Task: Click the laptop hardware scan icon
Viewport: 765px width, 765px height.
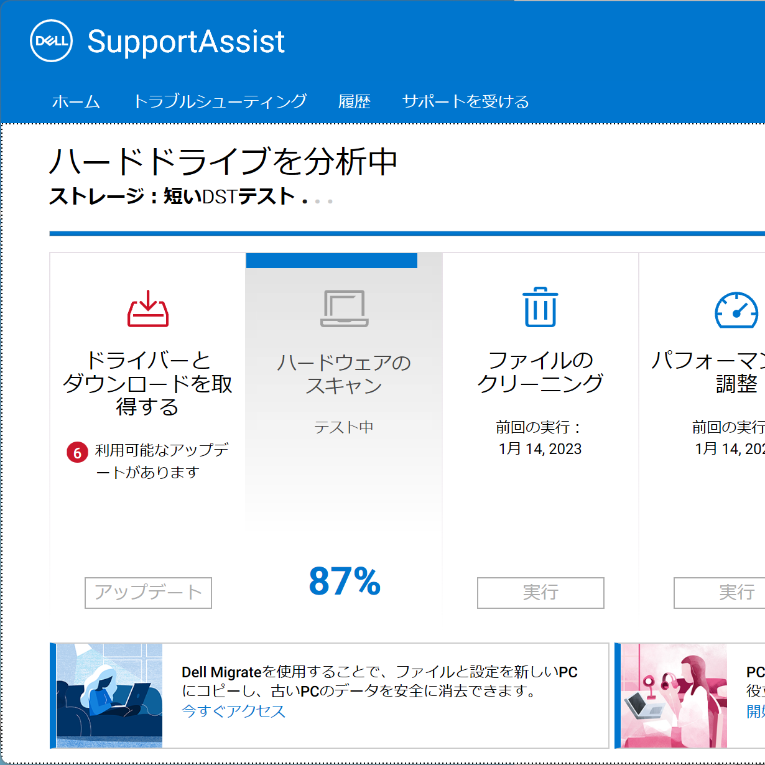Action: [345, 308]
